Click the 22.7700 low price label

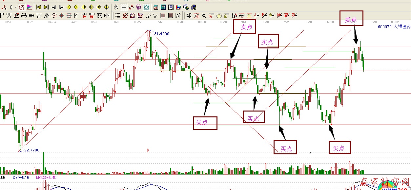[x=32, y=150]
